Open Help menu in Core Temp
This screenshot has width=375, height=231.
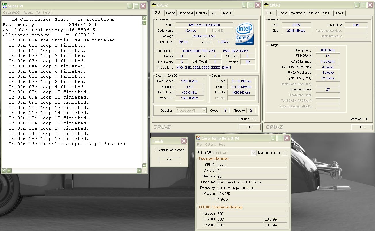click(222, 145)
